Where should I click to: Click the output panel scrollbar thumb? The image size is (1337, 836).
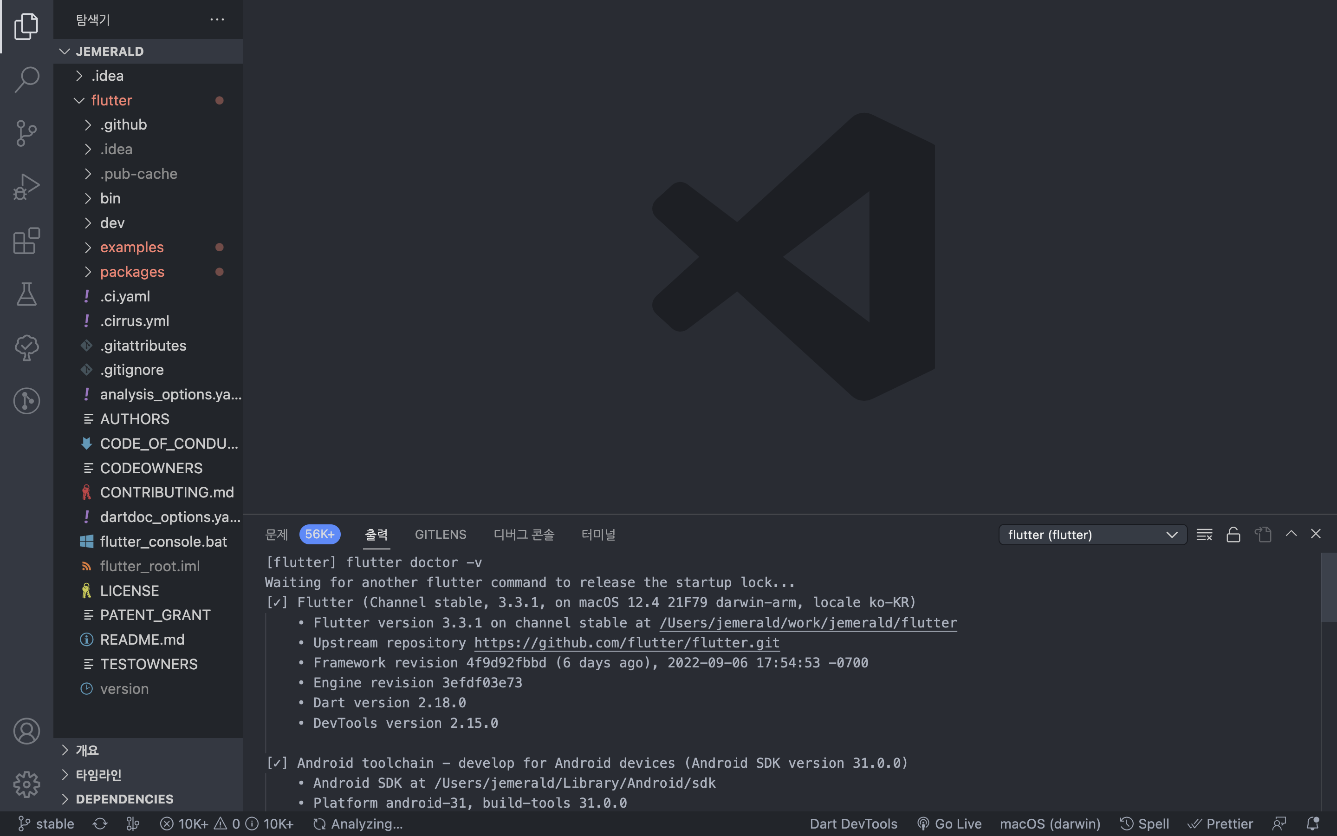tap(1328, 587)
